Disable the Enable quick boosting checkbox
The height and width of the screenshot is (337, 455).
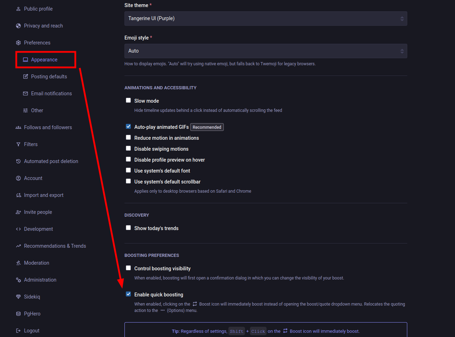[128, 294]
